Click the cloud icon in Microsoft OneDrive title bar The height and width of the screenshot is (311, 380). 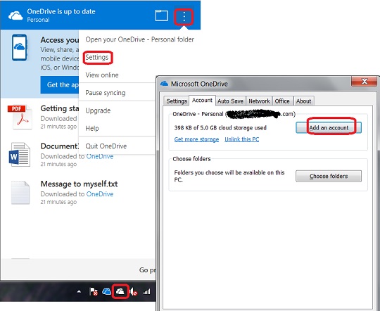tap(164, 84)
